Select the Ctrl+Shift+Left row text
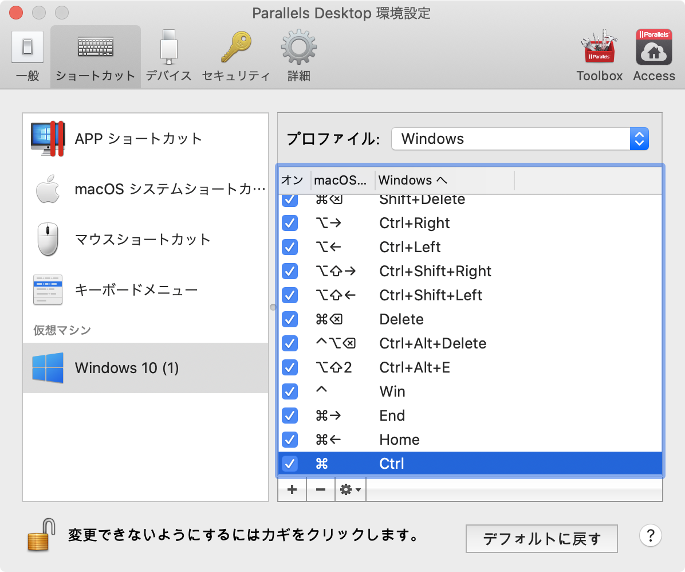 click(x=431, y=295)
